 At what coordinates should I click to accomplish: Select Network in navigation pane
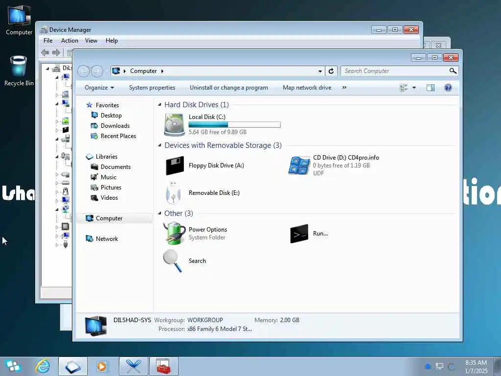click(107, 239)
